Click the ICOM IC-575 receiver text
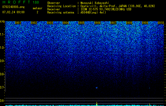 coord(106,9)
